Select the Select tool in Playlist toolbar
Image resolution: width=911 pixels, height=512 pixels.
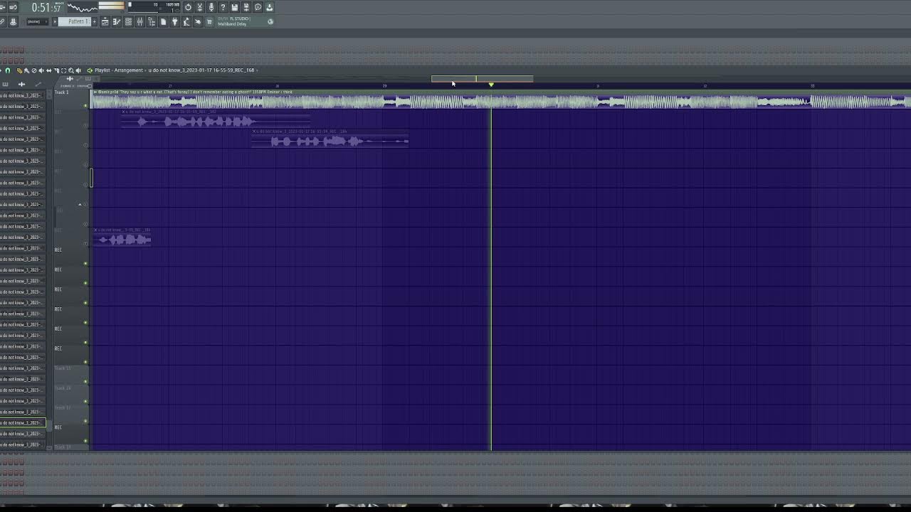[63, 70]
